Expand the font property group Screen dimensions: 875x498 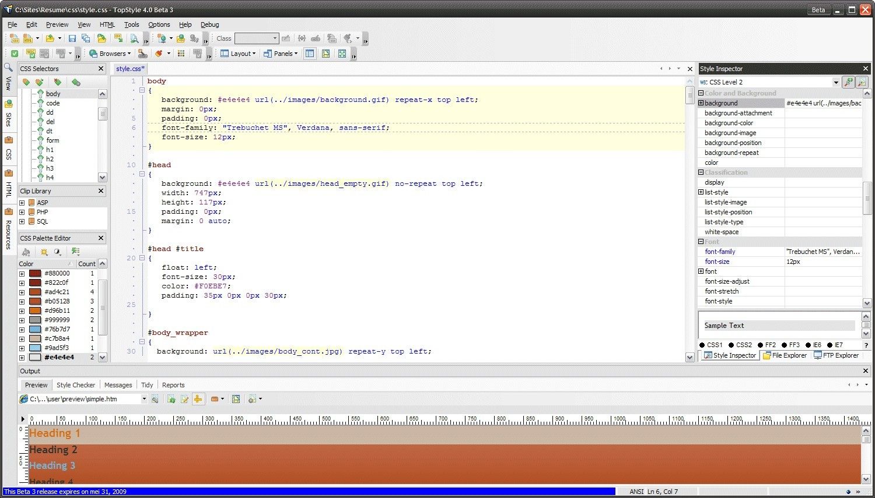click(x=701, y=271)
